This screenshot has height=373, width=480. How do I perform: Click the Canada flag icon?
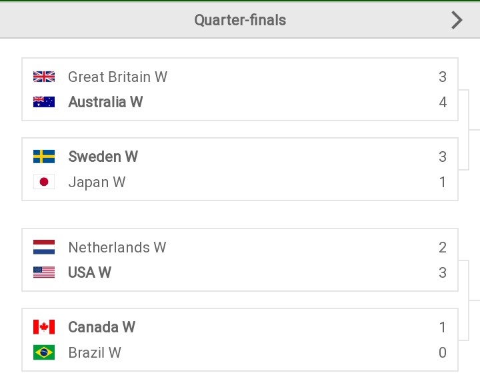(x=44, y=327)
